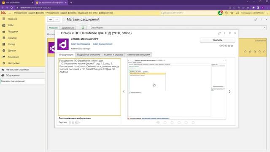Open Сайт поставщика link
This screenshot has height=152, width=270.
tap(81, 44)
